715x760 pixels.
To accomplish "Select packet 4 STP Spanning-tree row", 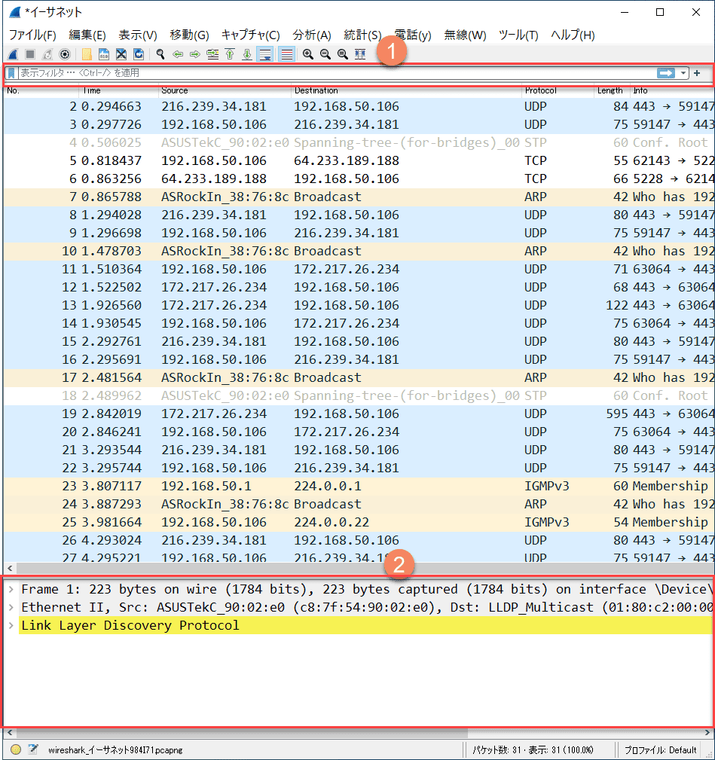I will (x=359, y=143).
